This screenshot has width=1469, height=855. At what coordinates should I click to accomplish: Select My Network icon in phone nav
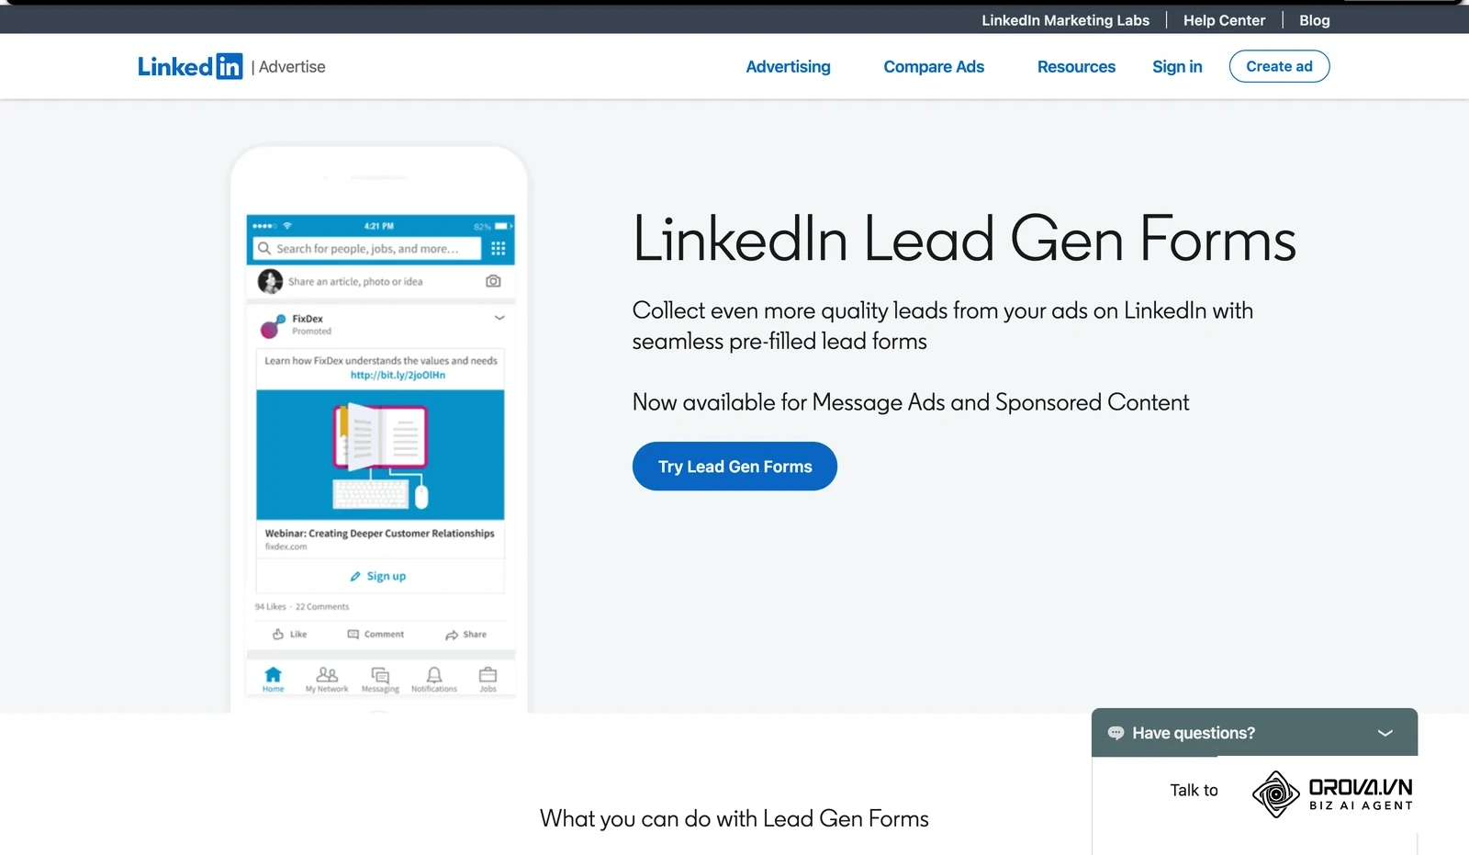click(327, 675)
